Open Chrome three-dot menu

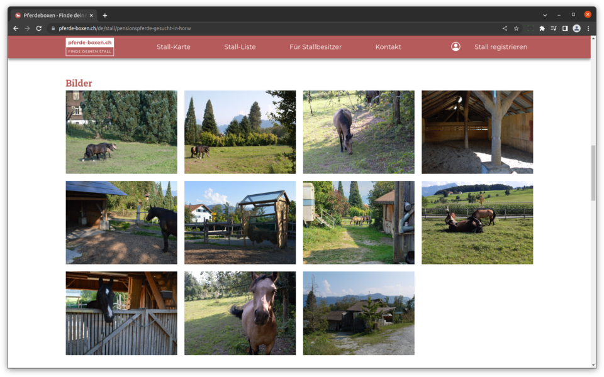pos(588,28)
